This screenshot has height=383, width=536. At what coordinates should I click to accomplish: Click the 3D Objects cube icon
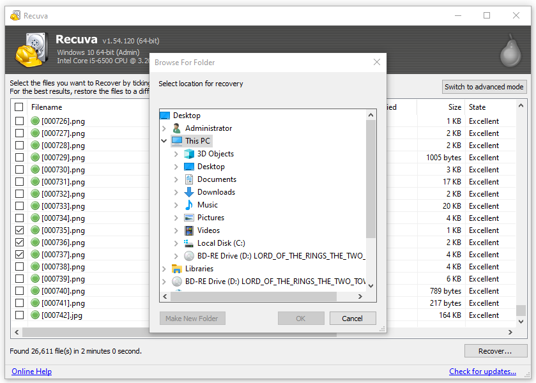(x=189, y=154)
